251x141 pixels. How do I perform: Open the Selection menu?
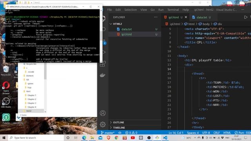click(x=131, y=10)
